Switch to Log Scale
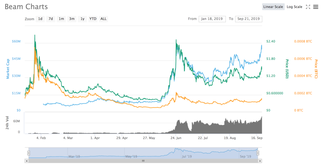The image size is (323, 167). pos(294,7)
